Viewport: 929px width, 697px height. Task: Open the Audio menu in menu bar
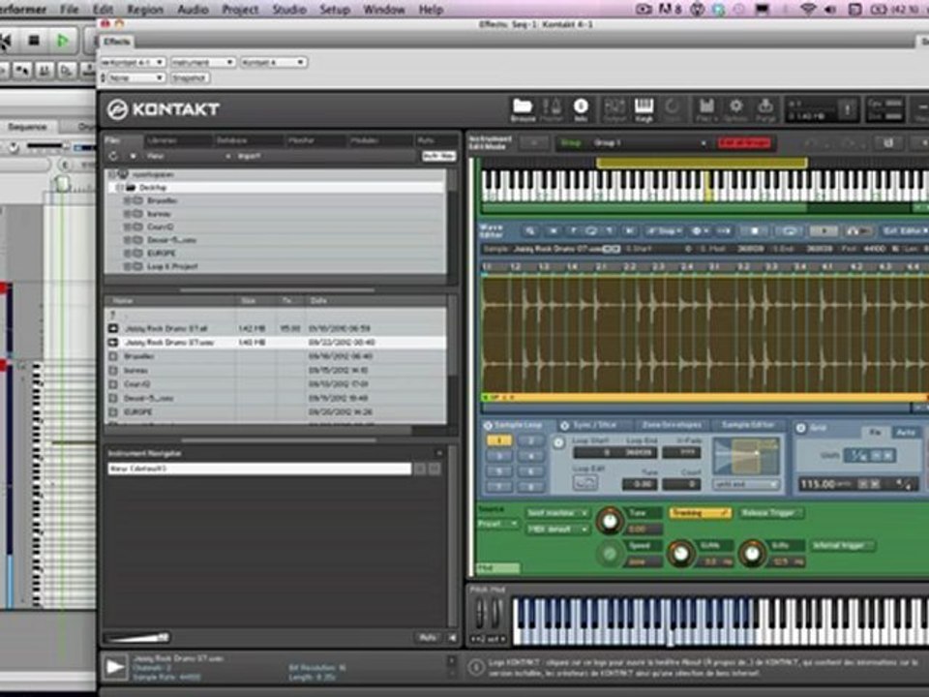click(x=193, y=10)
